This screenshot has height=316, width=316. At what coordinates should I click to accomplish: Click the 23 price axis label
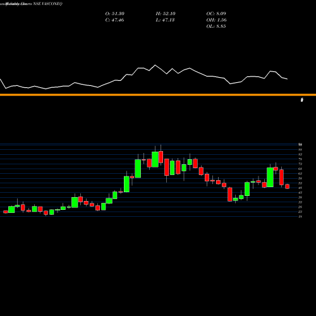(300, 212)
